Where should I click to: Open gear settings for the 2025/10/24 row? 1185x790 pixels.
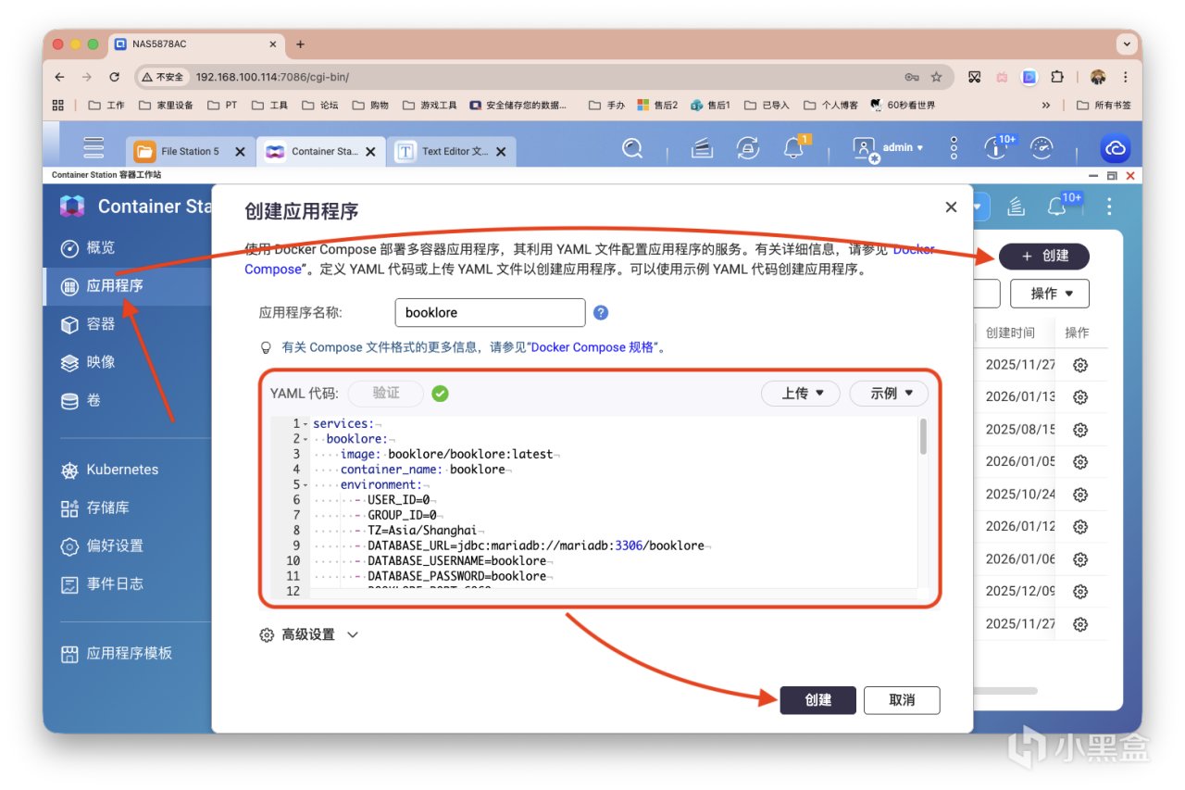click(x=1079, y=495)
